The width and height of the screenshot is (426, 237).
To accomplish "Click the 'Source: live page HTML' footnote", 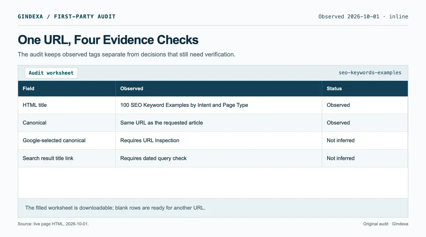I will click(x=53, y=224).
